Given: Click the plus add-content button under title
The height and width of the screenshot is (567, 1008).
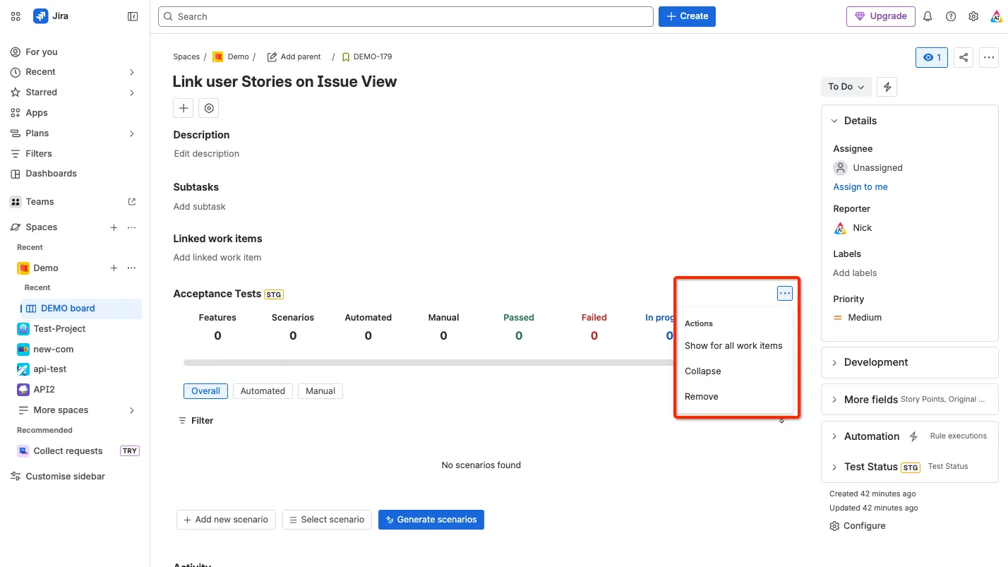Looking at the screenshot, I should click(184, 108).
